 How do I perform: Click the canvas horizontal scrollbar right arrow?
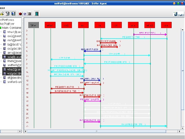point(179,131)
